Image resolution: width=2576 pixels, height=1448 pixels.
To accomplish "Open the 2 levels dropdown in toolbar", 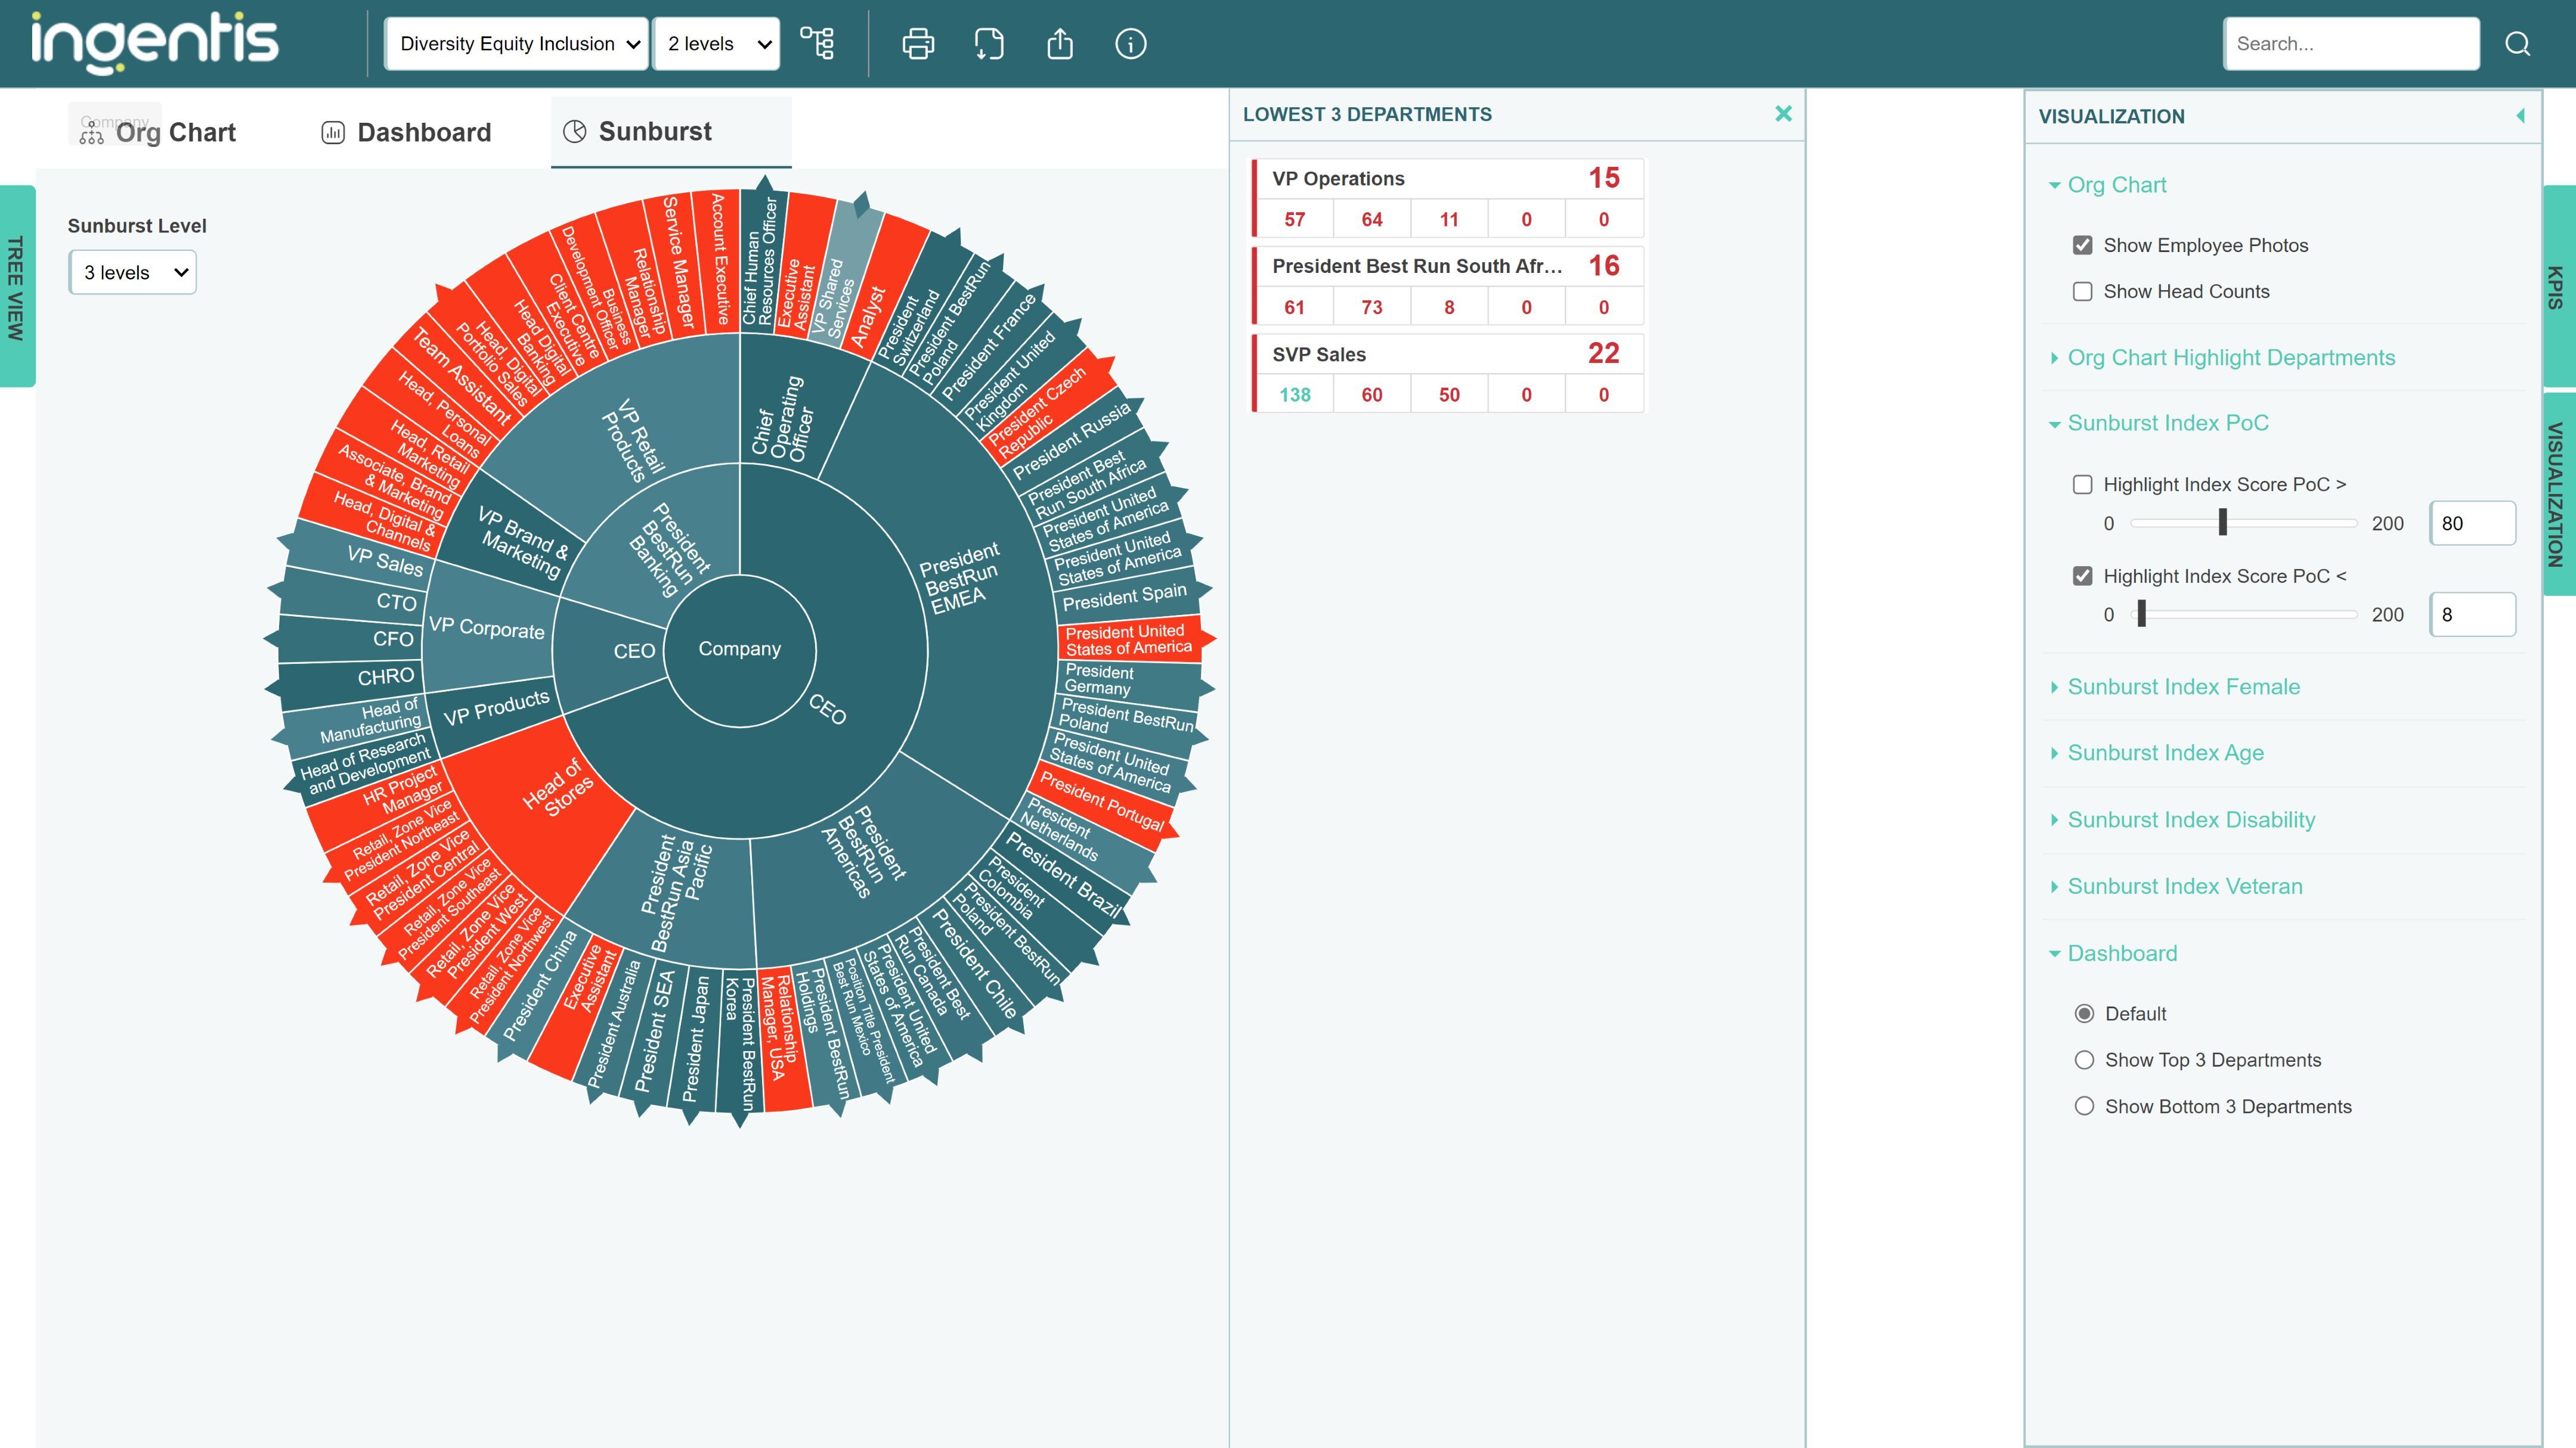I will 716,43.
